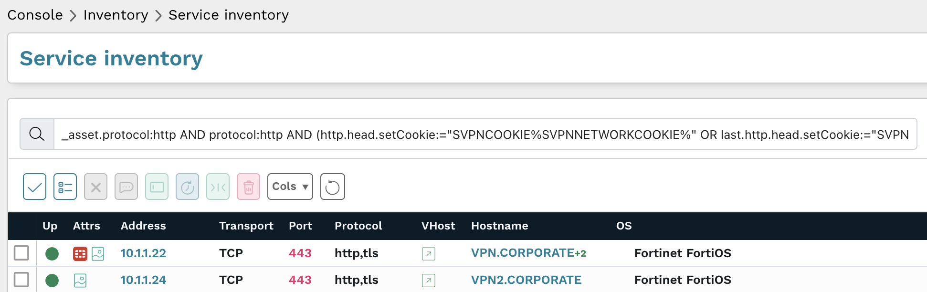Check the checkbox on the 10.1.1.22 row

pyautogui.click(x=21, y=253)
